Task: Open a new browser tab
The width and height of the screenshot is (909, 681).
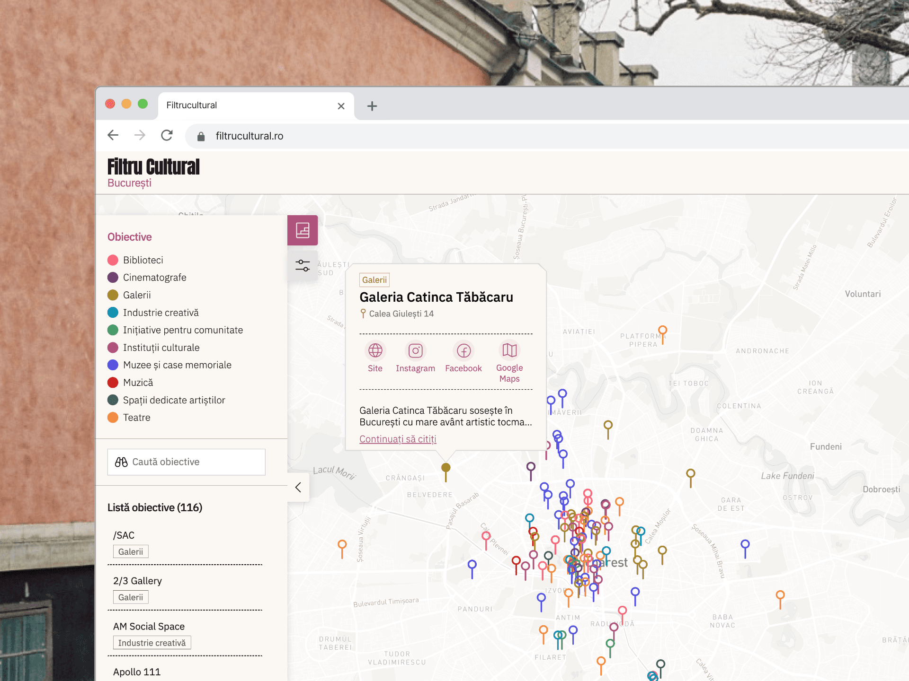Action: [x=372, y=106]
